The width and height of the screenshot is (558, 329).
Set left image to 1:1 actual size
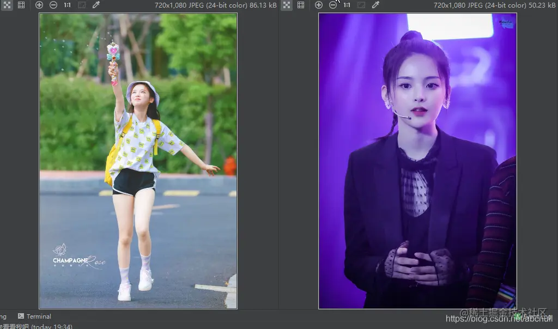(x=67, y=5)
